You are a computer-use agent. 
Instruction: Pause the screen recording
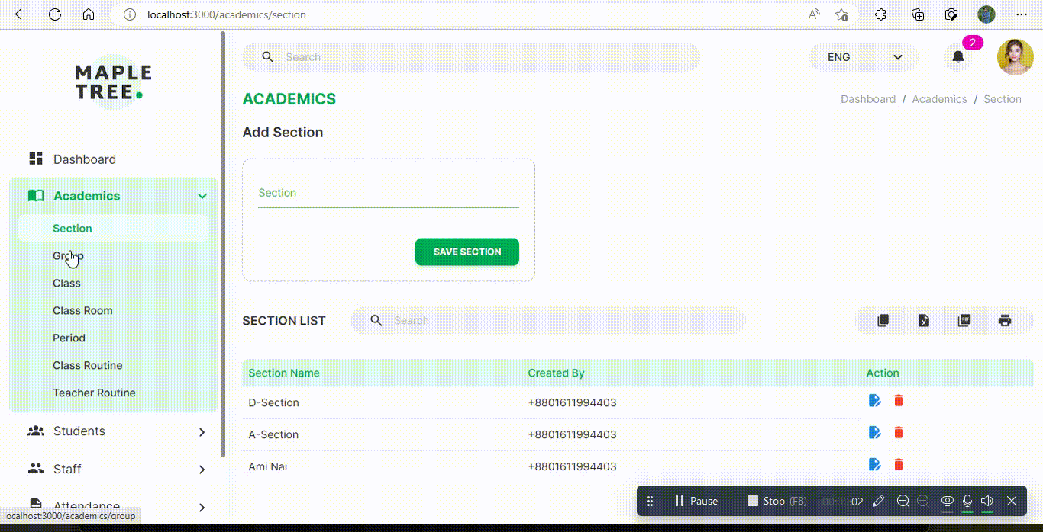pos(696,501)
